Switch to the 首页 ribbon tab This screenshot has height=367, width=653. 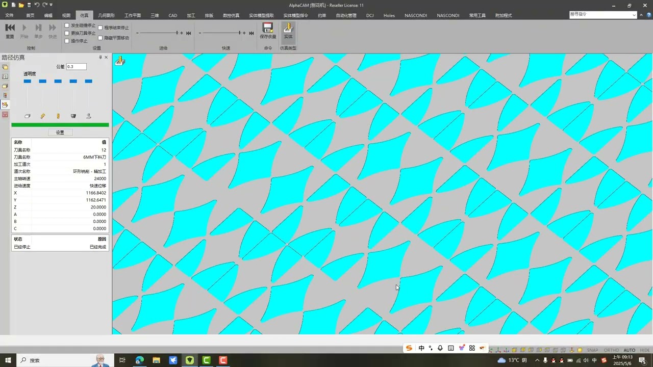click(30, 15)
